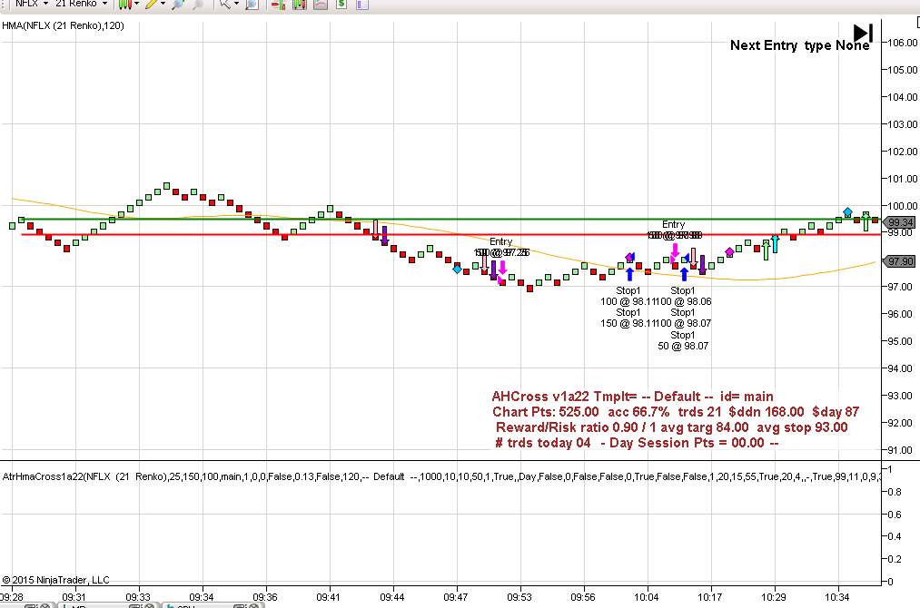Select the cursor pointer tool icon
This screenshot has height=608, width=920.
[x=224, y=5]
